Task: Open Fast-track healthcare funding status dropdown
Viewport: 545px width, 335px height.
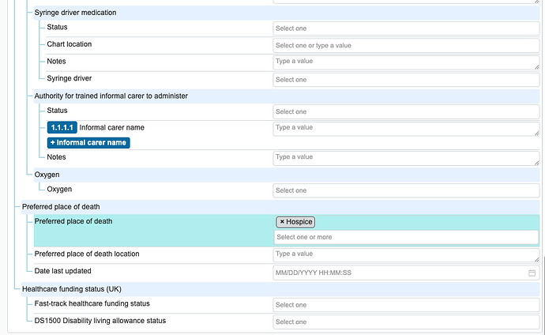Action: [406, 305]
